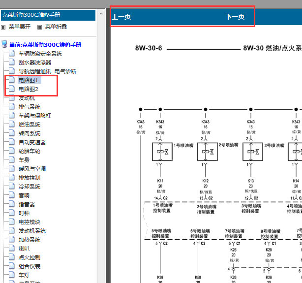Image resolution: width=302 pixels, height=283 pixels.
Task: Click the 8W-30-6 page title
Action: (x=149, y=48)
